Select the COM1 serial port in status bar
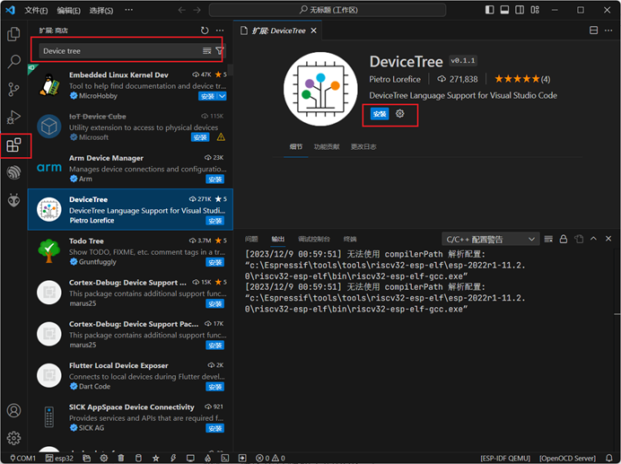 tap(22, 458)
